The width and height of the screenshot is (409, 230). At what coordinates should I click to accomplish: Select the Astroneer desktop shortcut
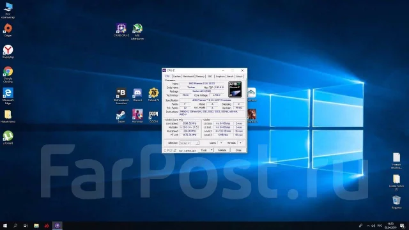137,116
